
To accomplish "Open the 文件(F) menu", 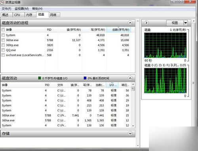I will [6, 9].
